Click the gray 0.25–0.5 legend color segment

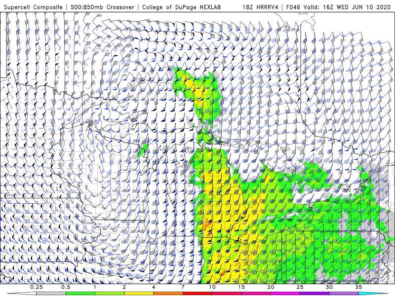pyautogui.click(x=51, y=294)
